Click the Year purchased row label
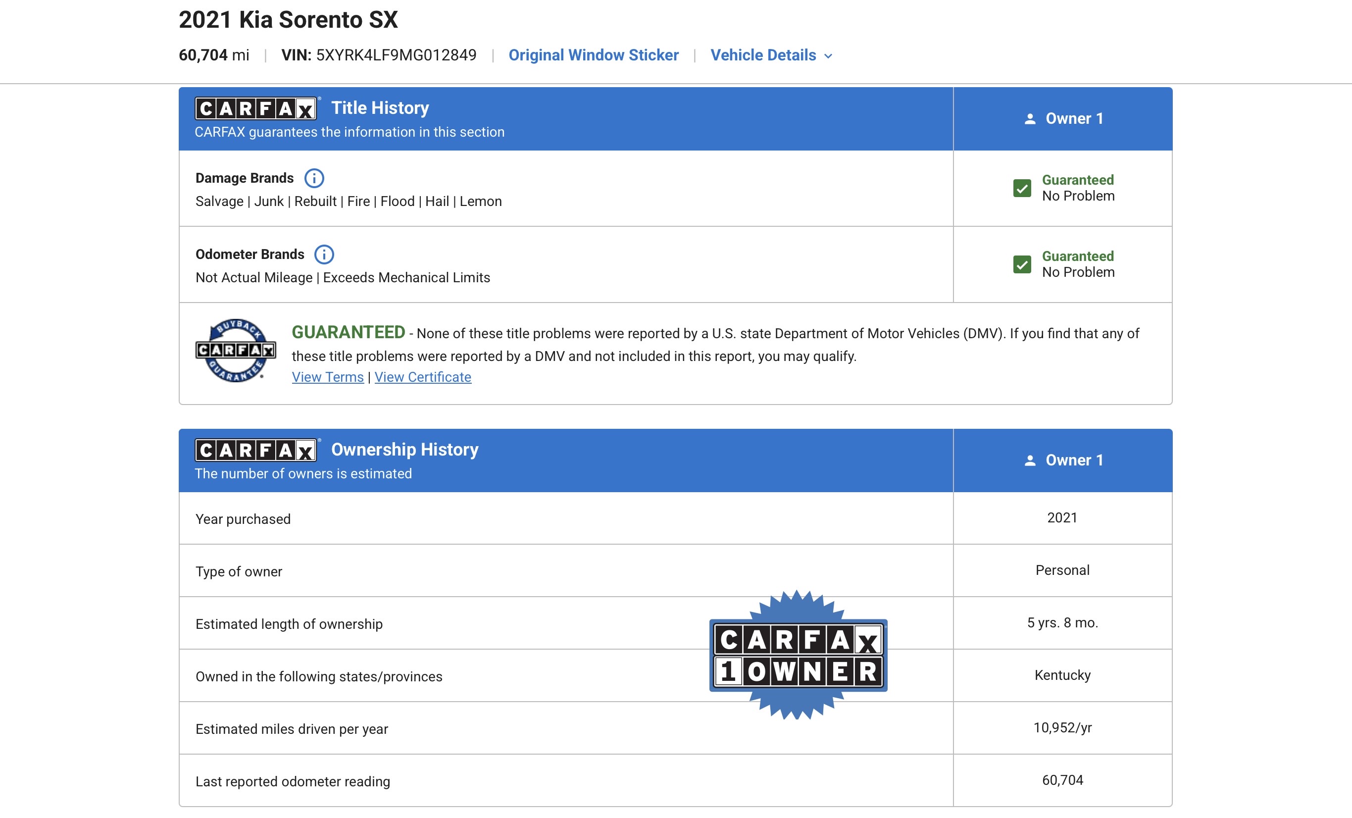Screen dimensions: 1352x818 (x=243, y=519)
